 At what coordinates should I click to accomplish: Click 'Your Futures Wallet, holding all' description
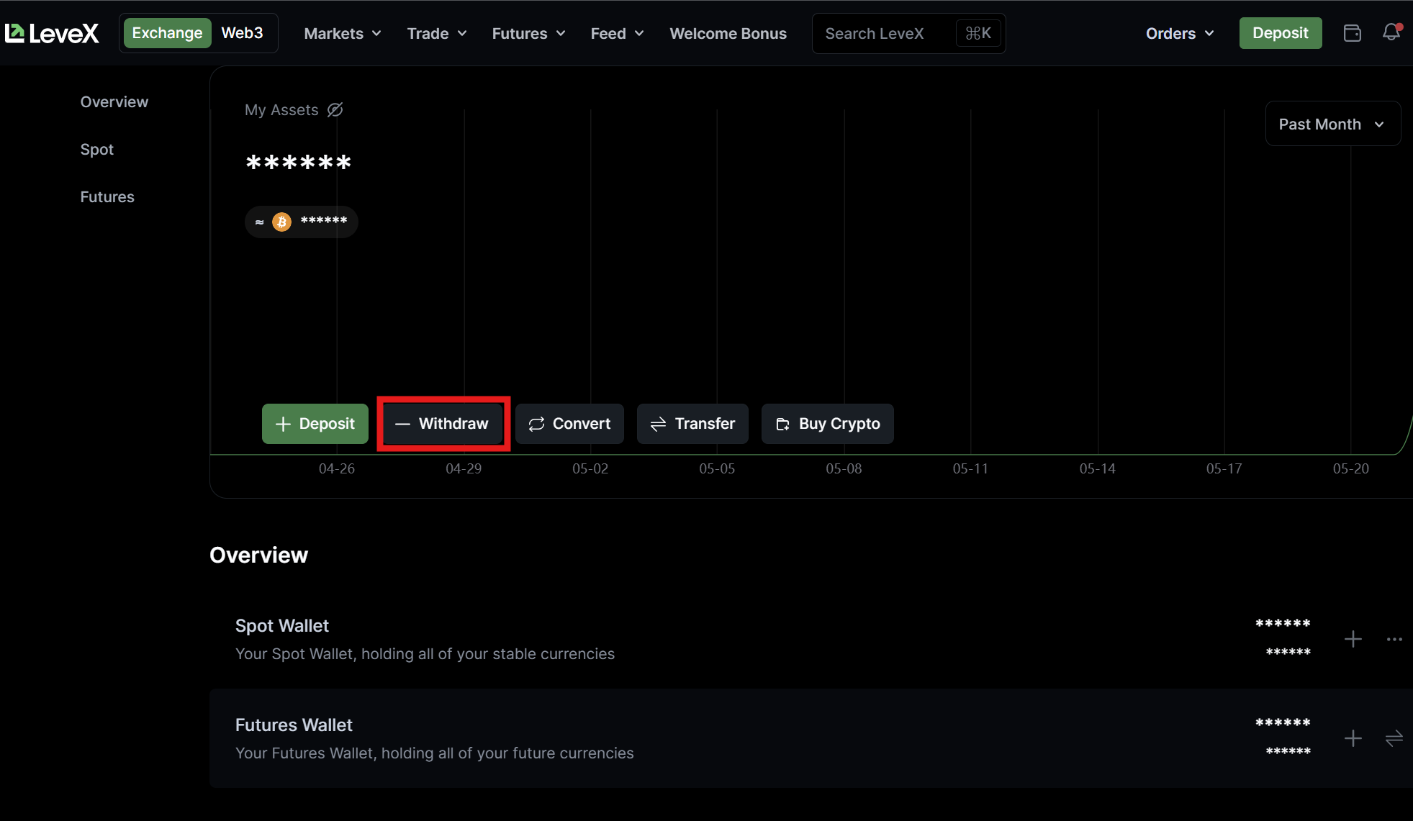point(435,753)
